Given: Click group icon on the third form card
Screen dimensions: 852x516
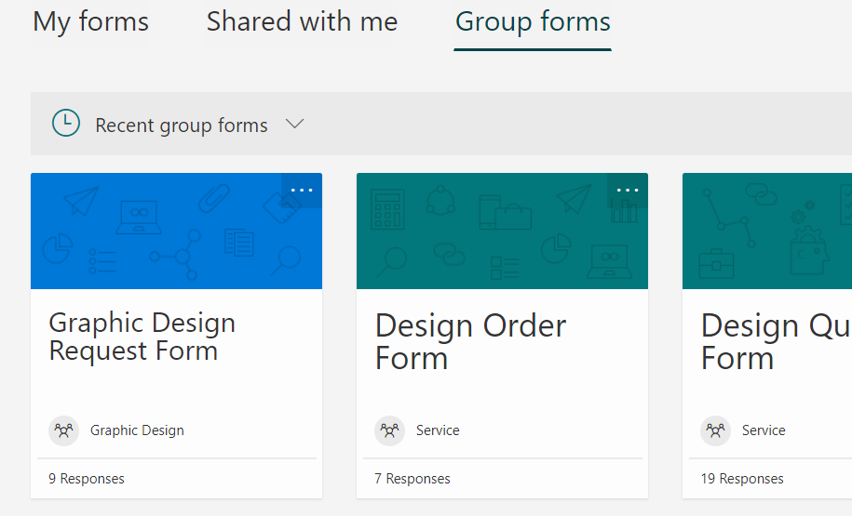Looking at the screenshot, I should (x=716, y=430).
